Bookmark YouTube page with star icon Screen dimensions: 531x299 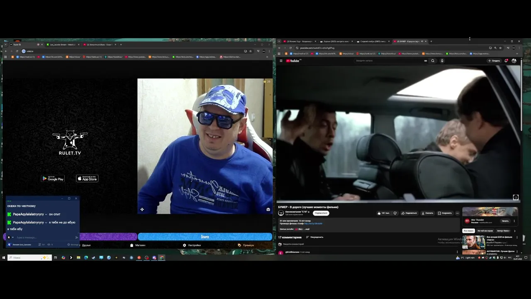pos(500,48)
